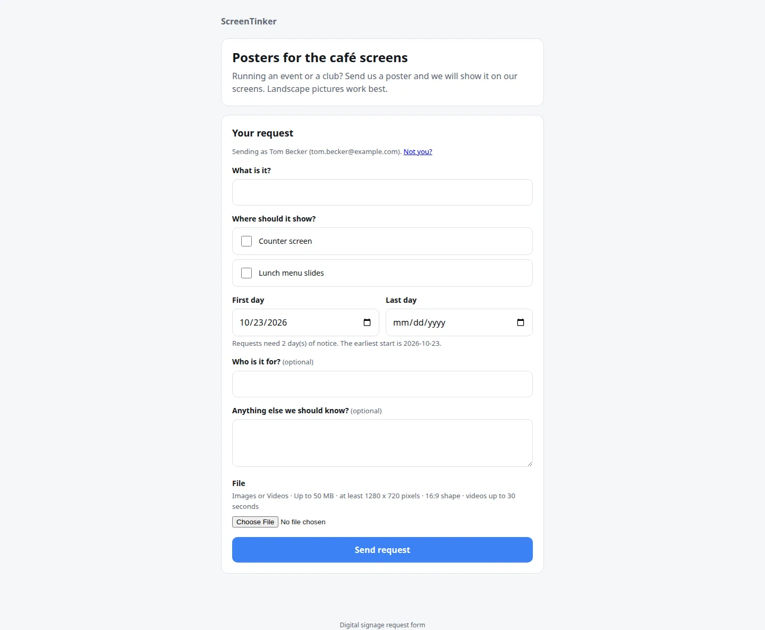Open the First day calendar picker icon
The image size is (765, 630).
(367, 322)
